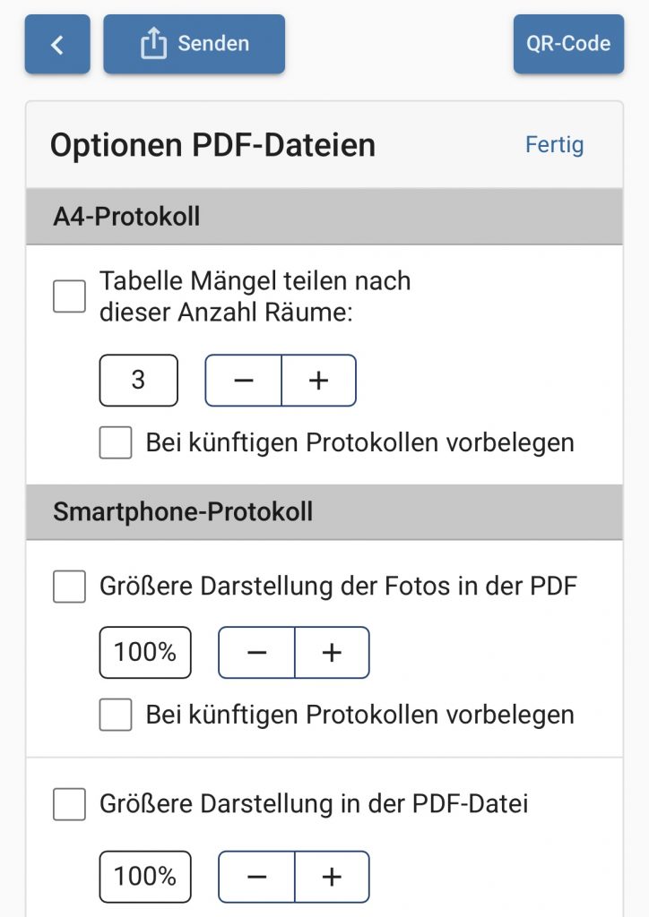
Task: Open the QR-Code view
Action: point(568,44)
